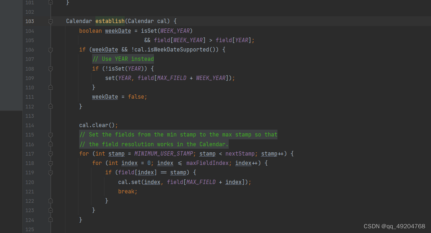Click the fold-end marker beside line 124
Viewport: 431px width, 233px height.
51,220
